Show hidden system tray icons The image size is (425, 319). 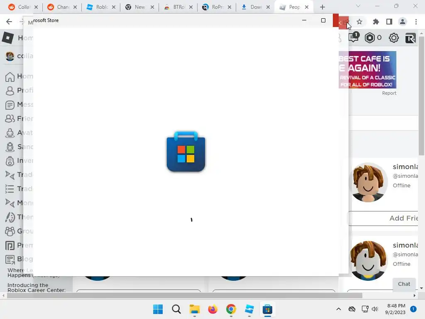coord(339,309)
